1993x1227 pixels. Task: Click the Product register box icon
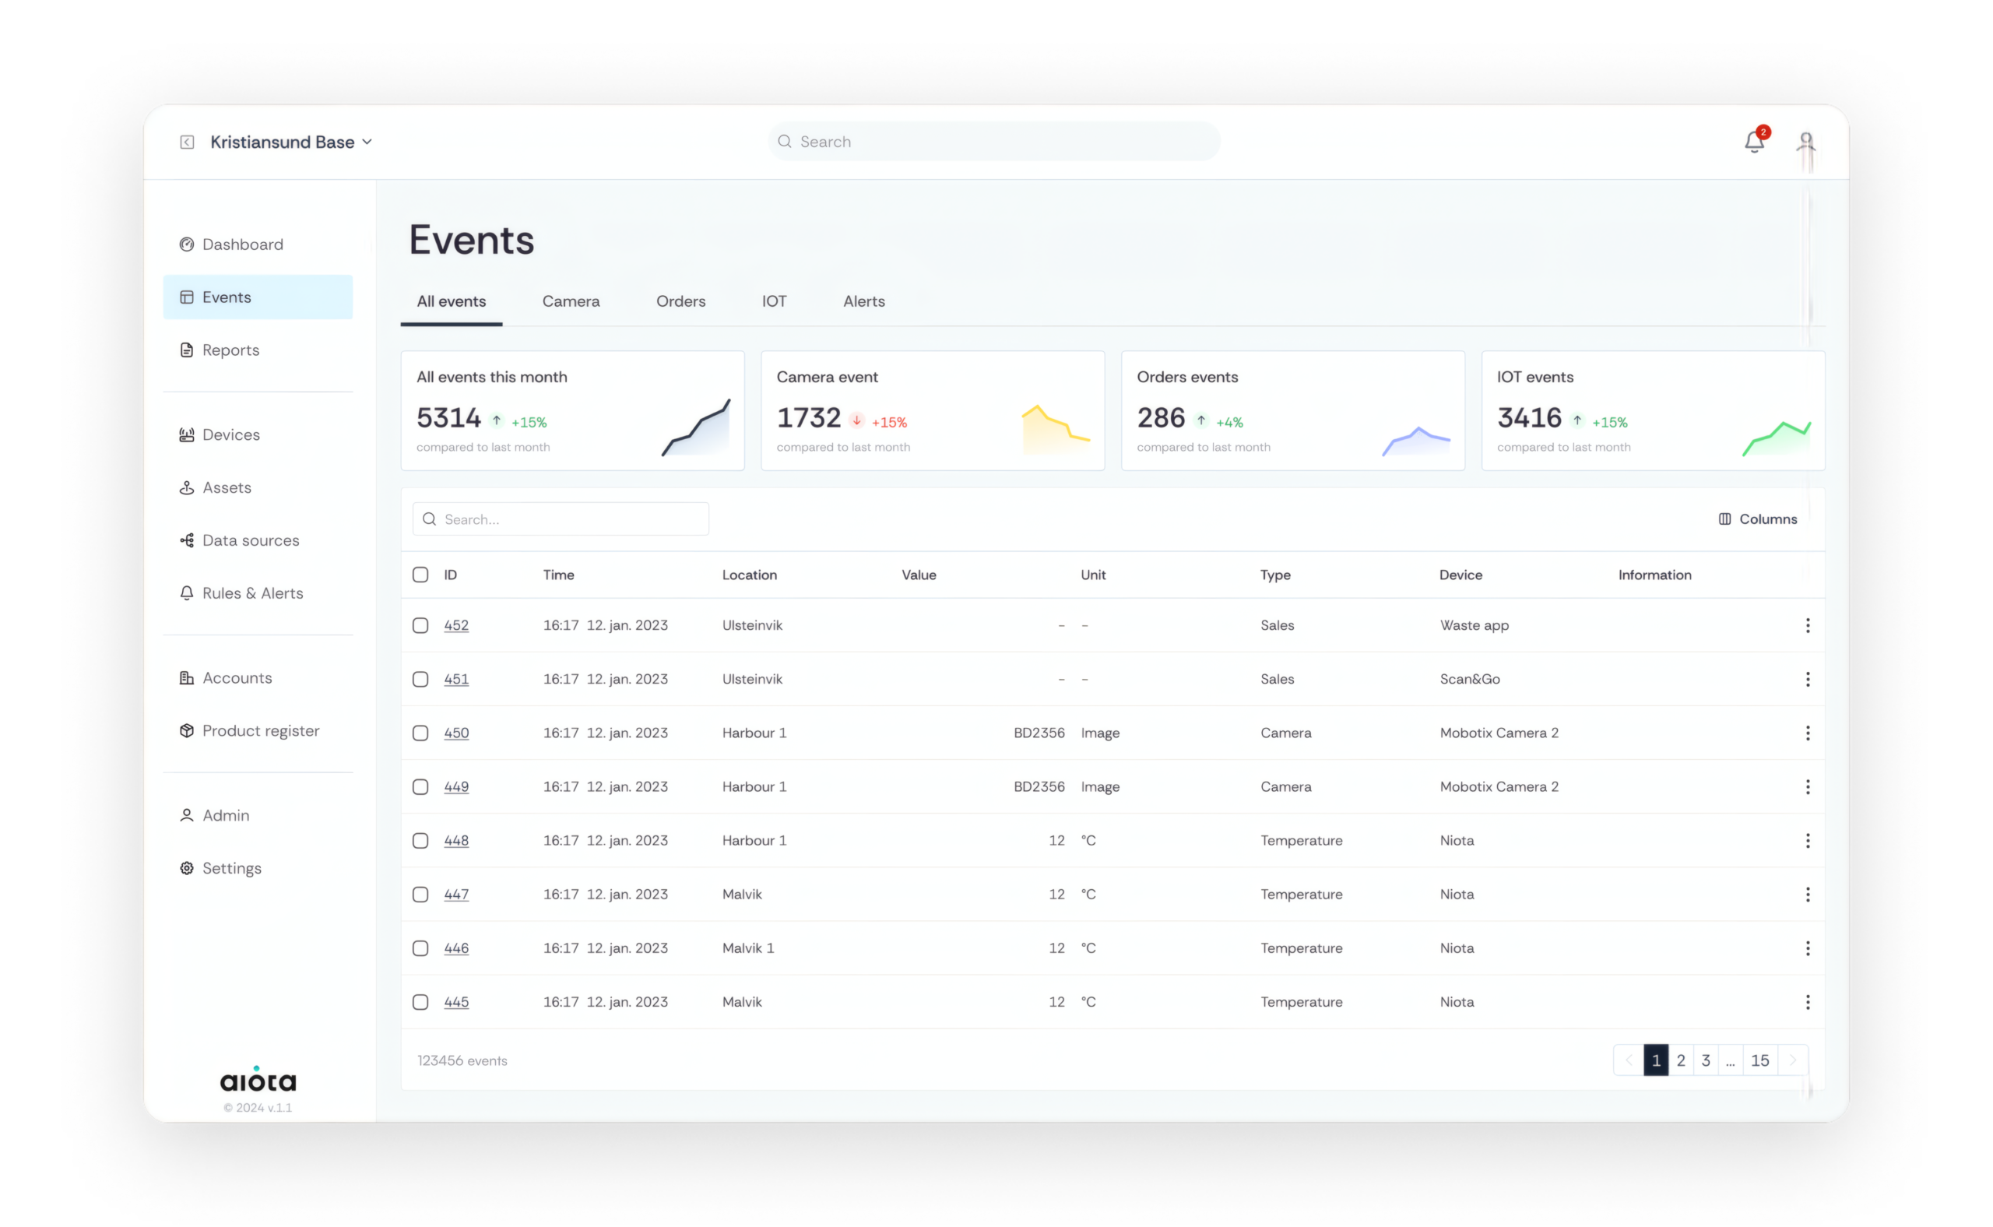(x=187, y=730)
